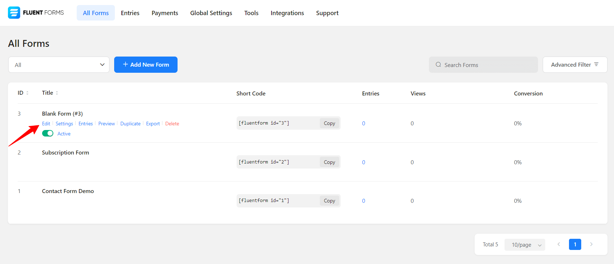Click the Fluent Forms logo icon

tap(14, 13)
